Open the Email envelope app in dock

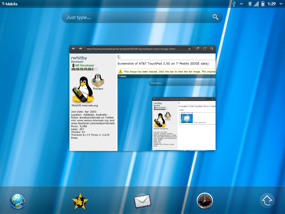tap(142, 201)
